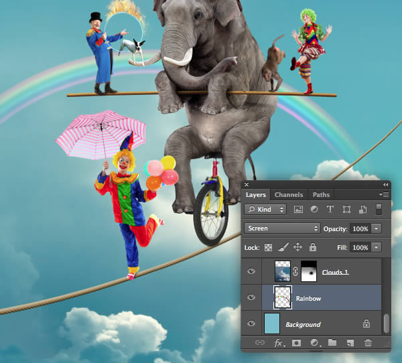Filter layers by shape layer icon
This screenshot has height=363, width=402.
click(346, 210)
